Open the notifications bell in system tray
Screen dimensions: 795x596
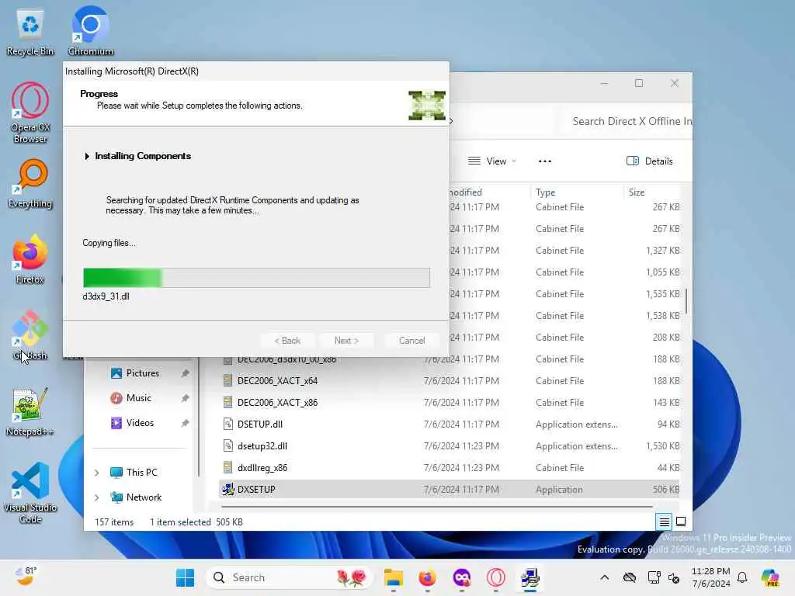pyautogui.click(x=742, y=577)
